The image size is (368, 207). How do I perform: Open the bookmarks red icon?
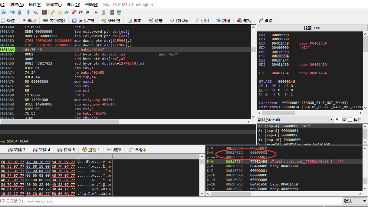(x=74, y=12)
